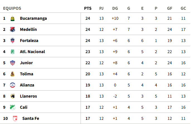Click Junior's 22 points value
Image resolution: width=191 pixels, height=124 pixels.
pyautogui.click(x=88, y=63)
